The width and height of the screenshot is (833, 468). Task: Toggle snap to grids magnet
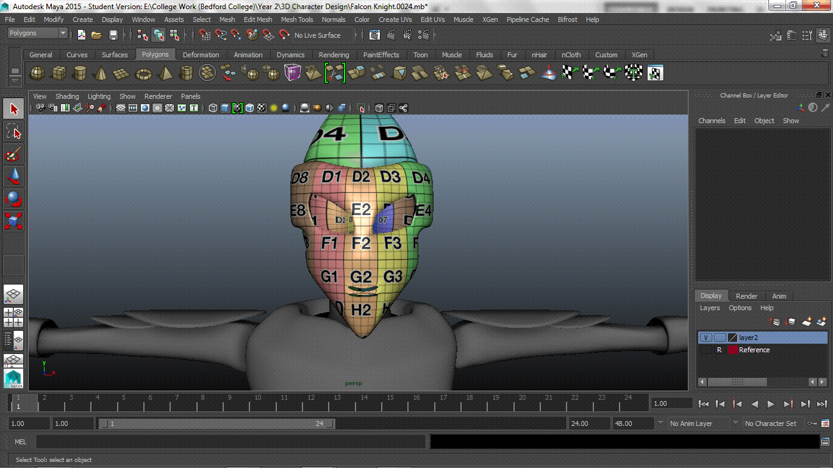[x=205, y=35]
